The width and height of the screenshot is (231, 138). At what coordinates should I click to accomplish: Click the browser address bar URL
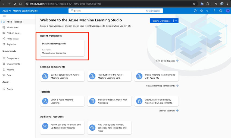(x=66, y=4)
